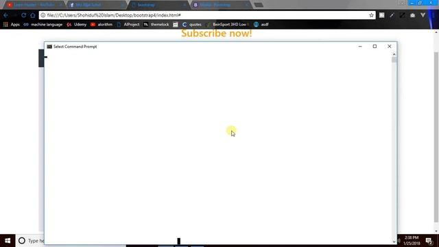Open the Udemy bookmark
The image size is (439, 247).
(x=77, y=25)
